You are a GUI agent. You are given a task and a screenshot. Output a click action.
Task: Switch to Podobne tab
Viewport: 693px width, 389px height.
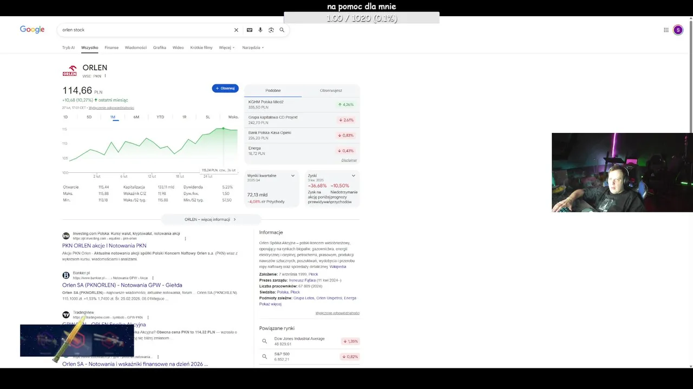(x=273, y=91)
